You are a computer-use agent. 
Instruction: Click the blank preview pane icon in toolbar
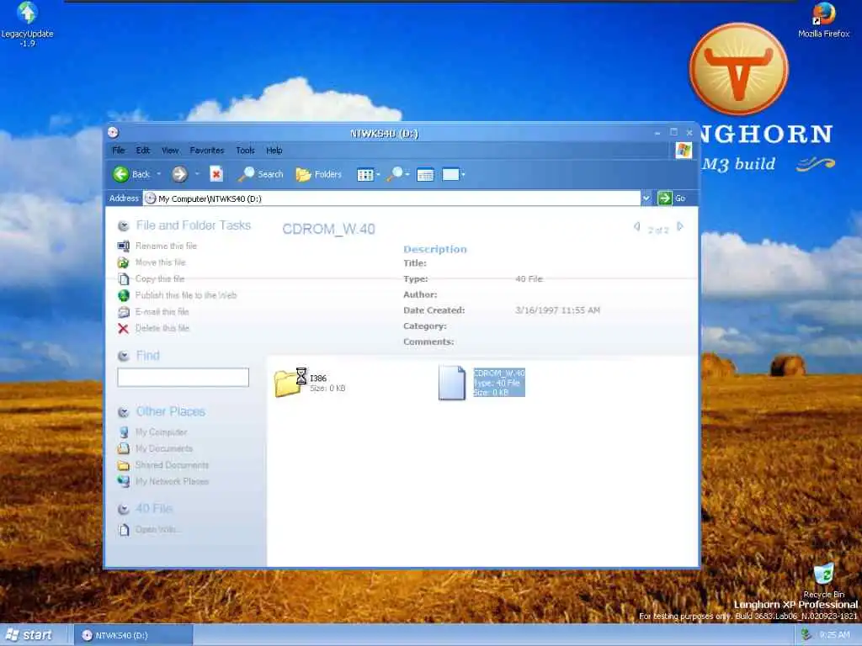point(450,174)
